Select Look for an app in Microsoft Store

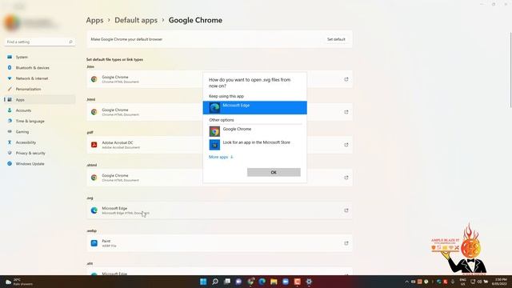[x=254, y=145]
